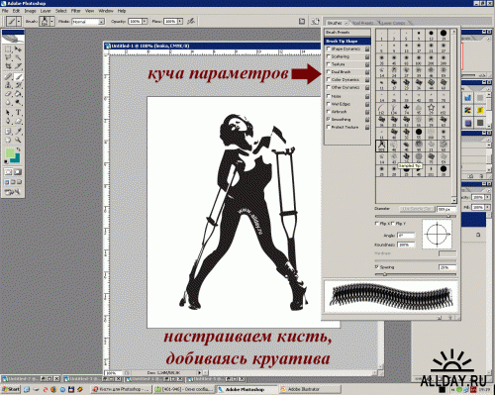Viewport: 495px width, 395px height.
Task: Select the Healing Brush tool
Action: [x=8, y=77]
